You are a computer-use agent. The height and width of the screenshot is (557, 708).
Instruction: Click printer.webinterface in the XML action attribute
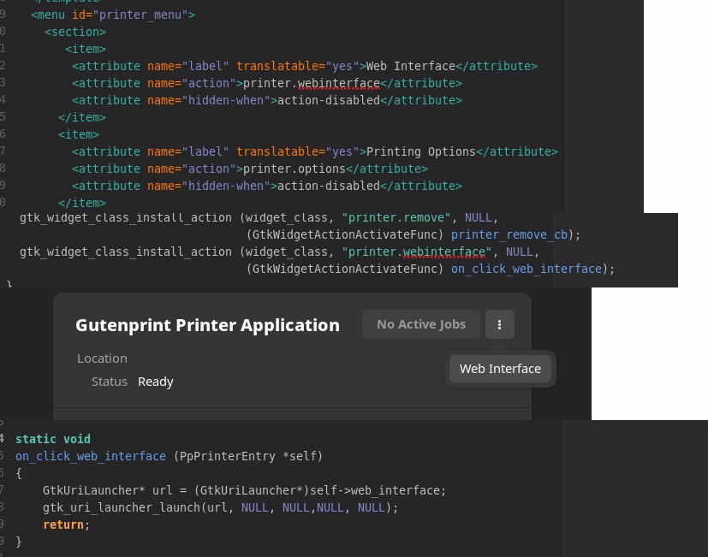(312, 84)
